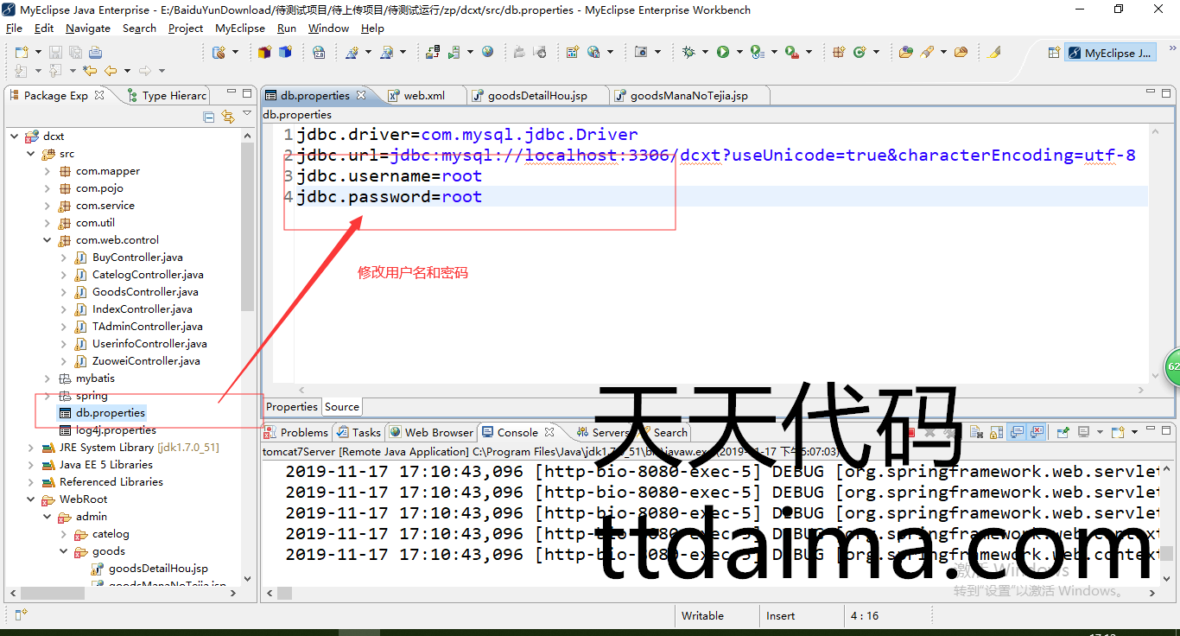Click the Open Perspective icon

[x=1053, y=53]
